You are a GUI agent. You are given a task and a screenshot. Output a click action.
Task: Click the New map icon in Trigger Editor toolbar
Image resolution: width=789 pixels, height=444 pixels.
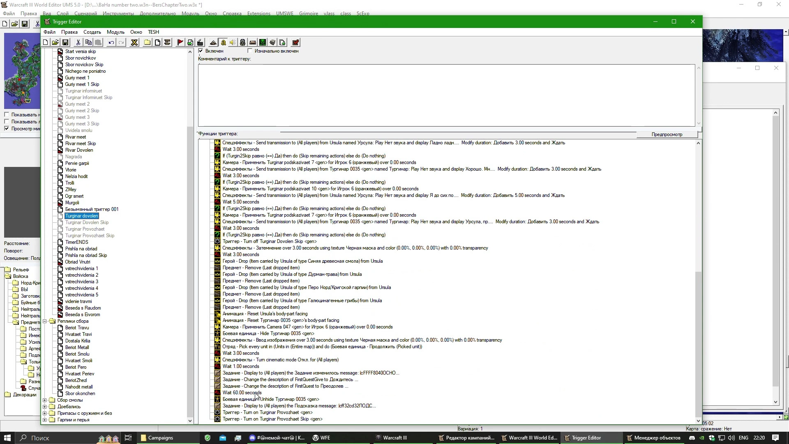(46, 42)
